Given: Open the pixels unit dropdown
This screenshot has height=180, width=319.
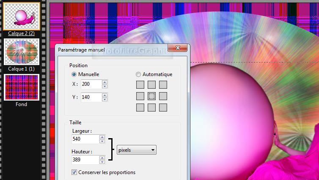Looking at the screenshot, I should coord(136,150).
